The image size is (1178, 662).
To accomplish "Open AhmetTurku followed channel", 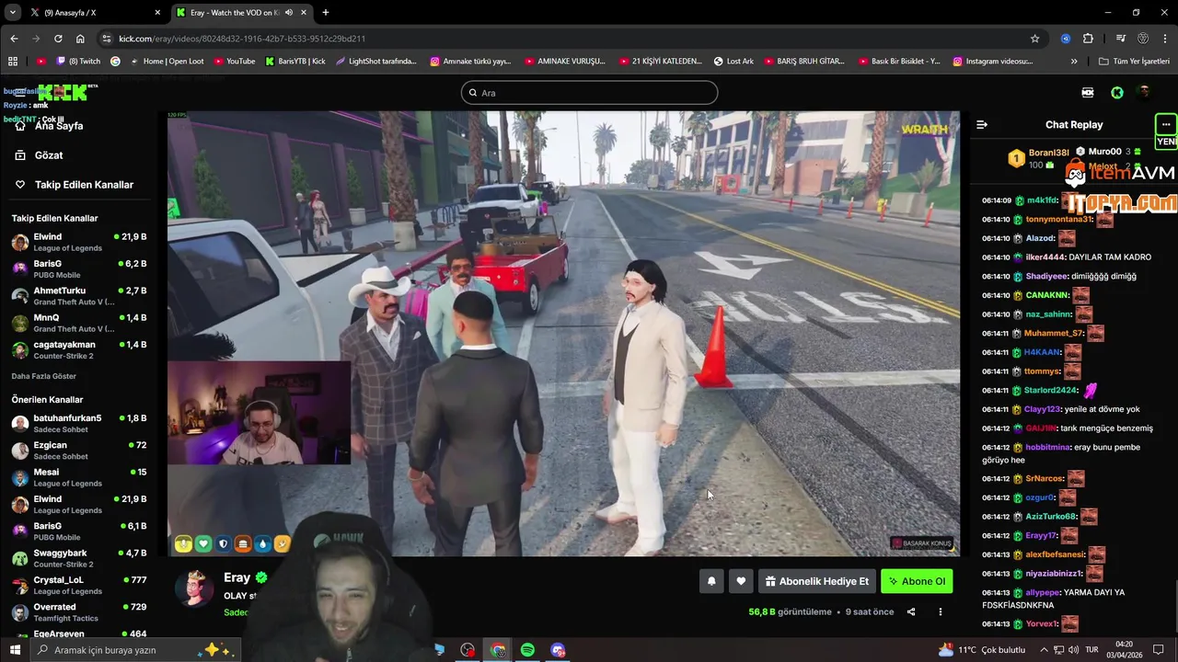I will [81, 296].
